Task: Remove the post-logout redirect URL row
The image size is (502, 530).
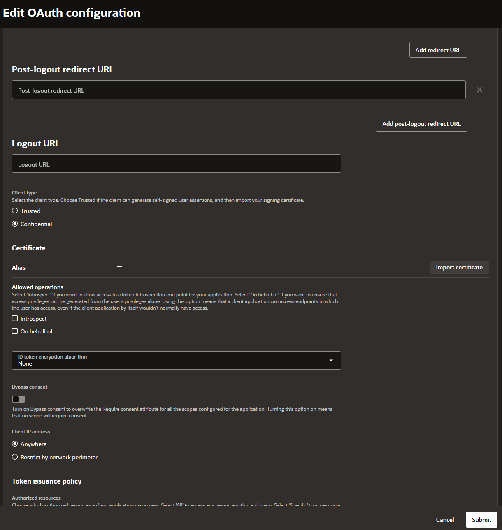Action: point(479,90)
